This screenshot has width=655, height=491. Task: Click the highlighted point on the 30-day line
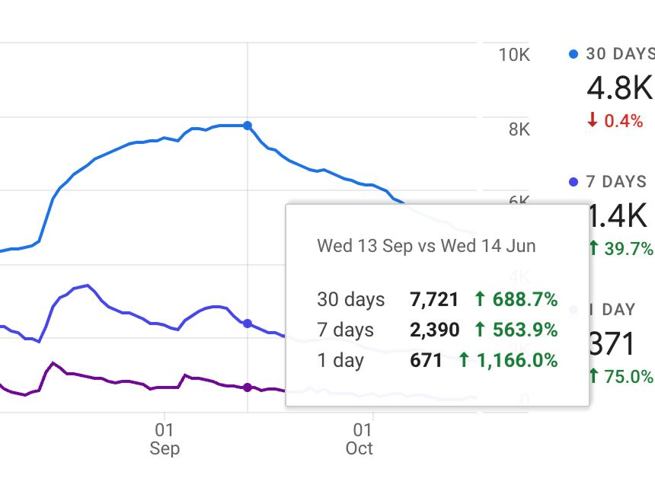pyautogui.click(x=248, y=126)
